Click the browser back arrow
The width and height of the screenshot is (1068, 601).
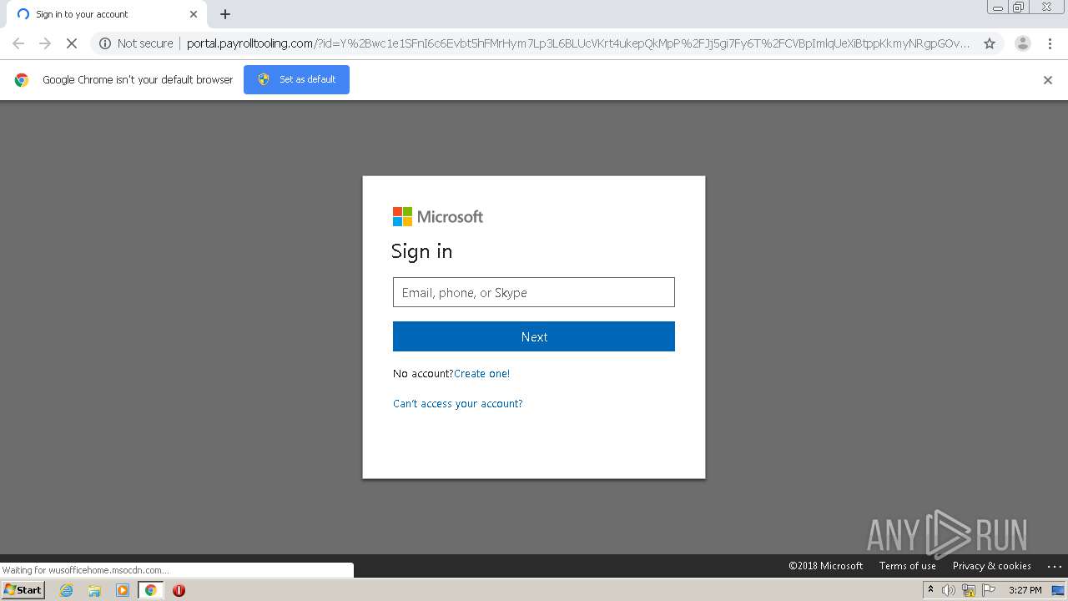coord(18,43)
